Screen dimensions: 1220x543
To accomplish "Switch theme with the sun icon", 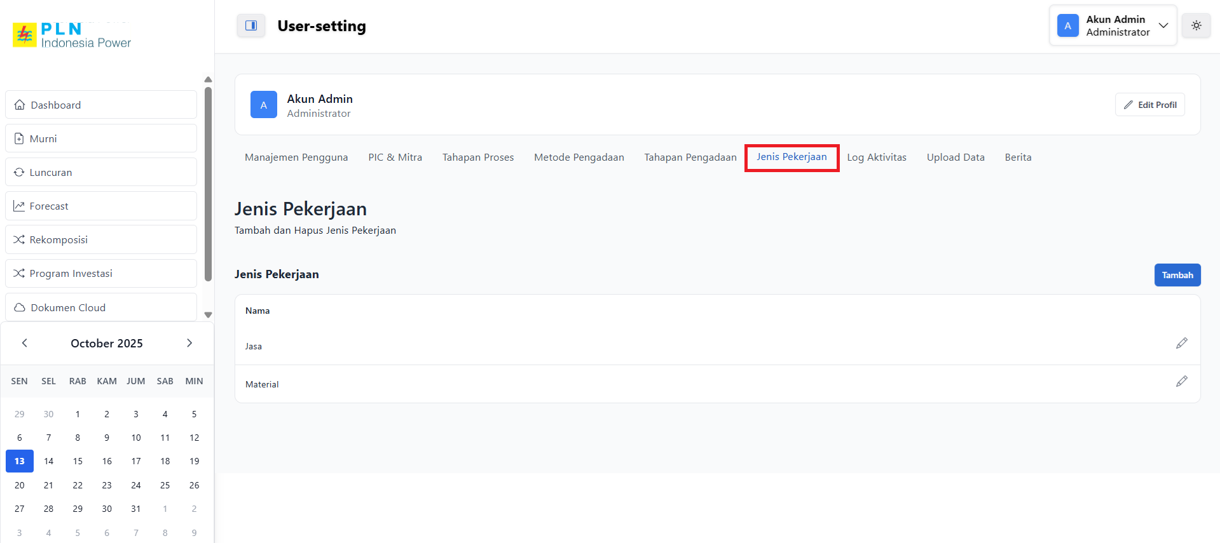I will (1196, 26).
